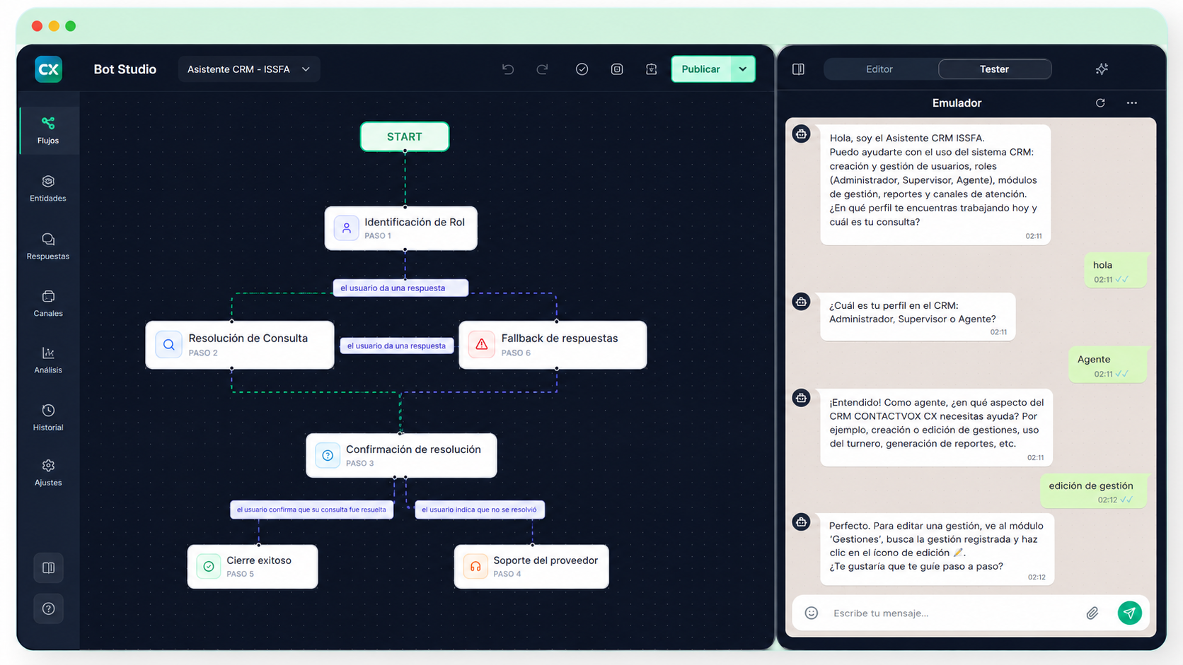
Task: Select the Resolución de Consulta node
Action: tap(240, 345)
